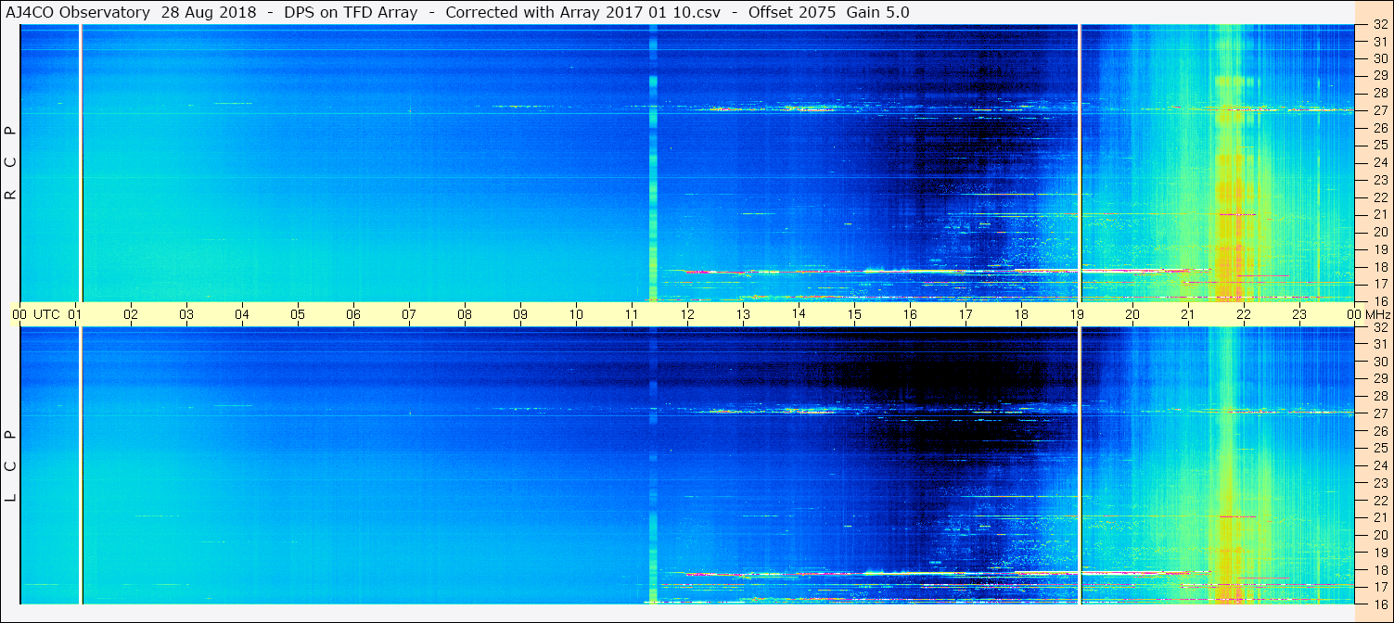Click frequency label '30' of the RCP panel

[x=1380, y=58]
